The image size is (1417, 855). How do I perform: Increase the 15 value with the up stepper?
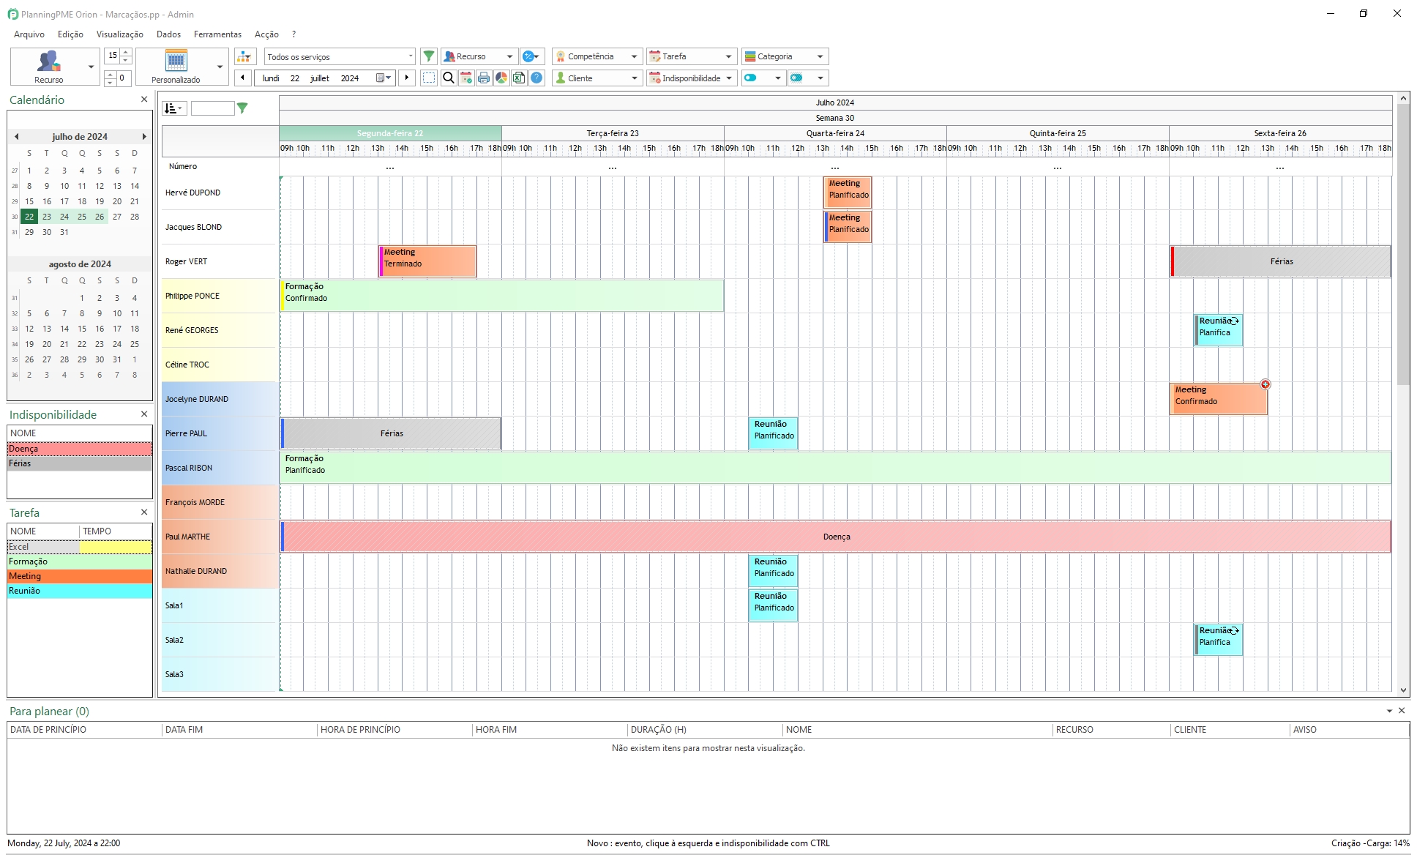tap(126, 52)
